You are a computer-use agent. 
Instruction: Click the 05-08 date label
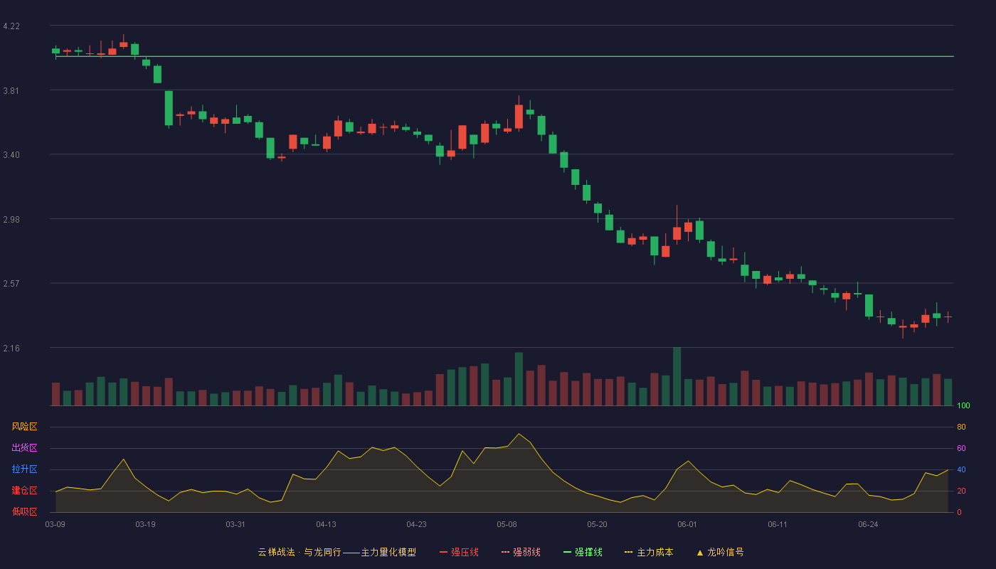(507, 524)
